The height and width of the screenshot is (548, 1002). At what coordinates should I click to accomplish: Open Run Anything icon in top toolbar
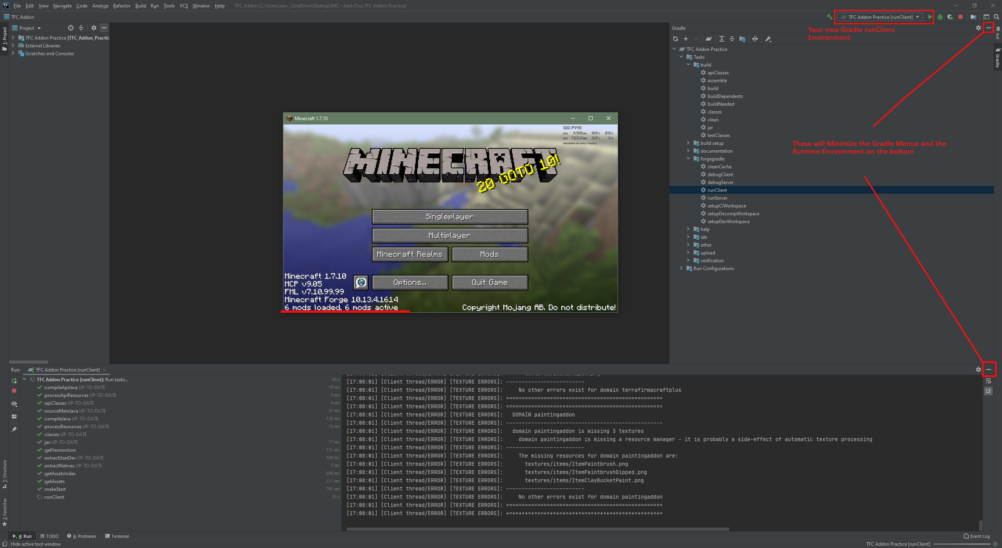[x=986, y=17]
